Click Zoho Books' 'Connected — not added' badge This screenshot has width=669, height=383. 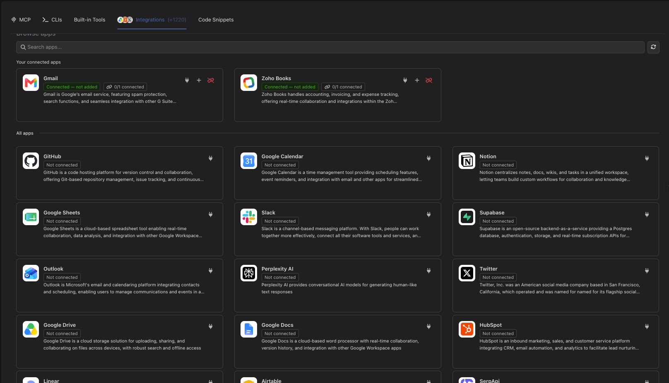point(290,87)
